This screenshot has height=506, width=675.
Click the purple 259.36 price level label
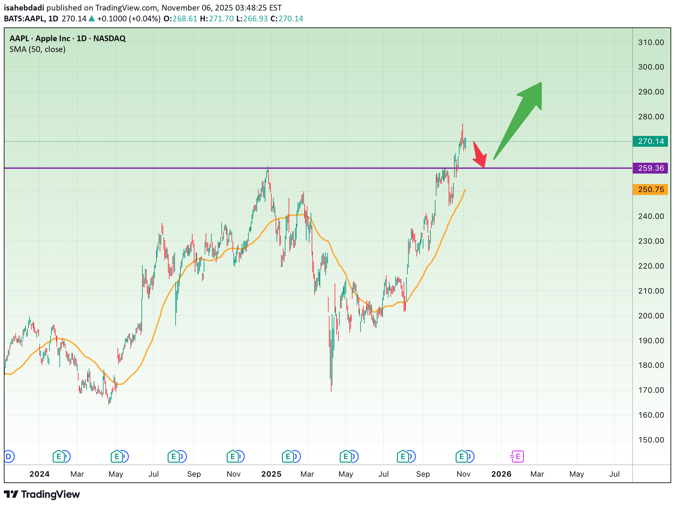click(650, 168)
